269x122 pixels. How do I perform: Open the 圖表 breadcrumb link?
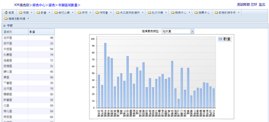(x=52, y=5)
